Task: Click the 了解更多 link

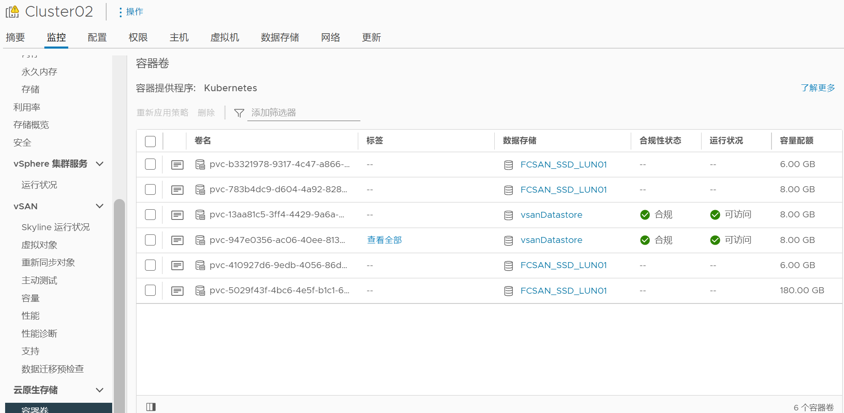Action: (x=818, y=88)
